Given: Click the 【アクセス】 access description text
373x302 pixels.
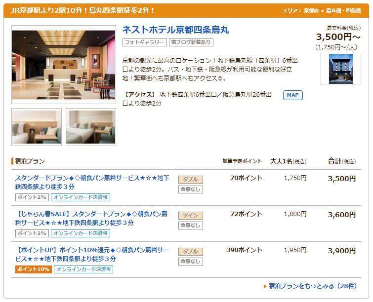Looking at the screenshot, I should 197,99.
